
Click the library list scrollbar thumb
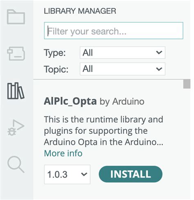click(x=187, y=84)
